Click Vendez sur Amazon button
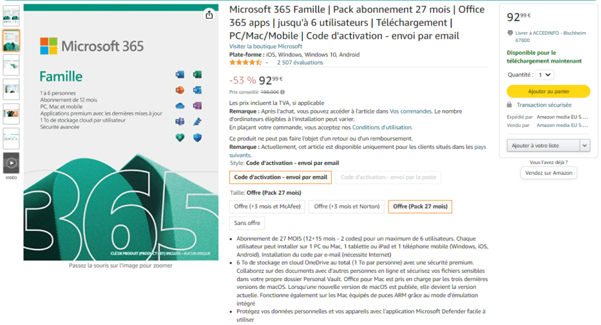 point(548,173)
